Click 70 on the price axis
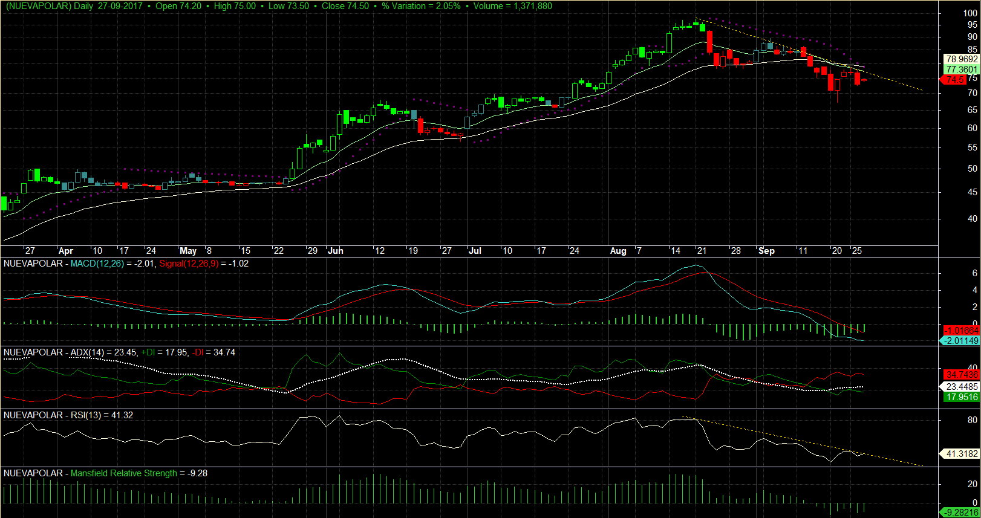This screenshot has height=518, width=981. coord(973,93)
